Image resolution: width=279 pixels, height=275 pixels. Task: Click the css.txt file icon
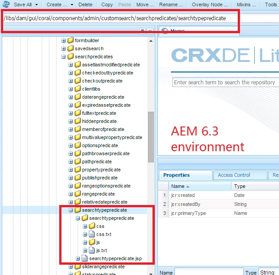[x=92, y=234]
